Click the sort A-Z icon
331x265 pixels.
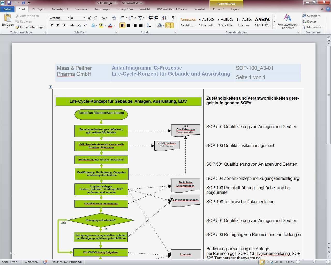point(164,18)
